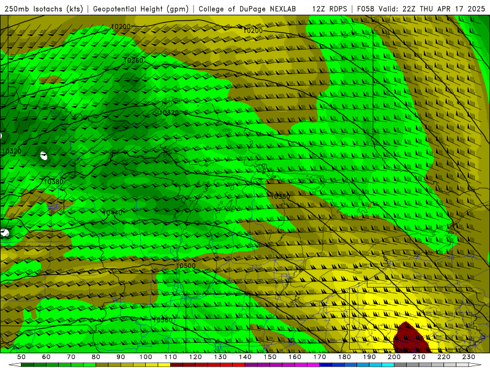The image size is (490, 368).
Task: Click the 130 value on the color scale
Action: tap(221, 357)
